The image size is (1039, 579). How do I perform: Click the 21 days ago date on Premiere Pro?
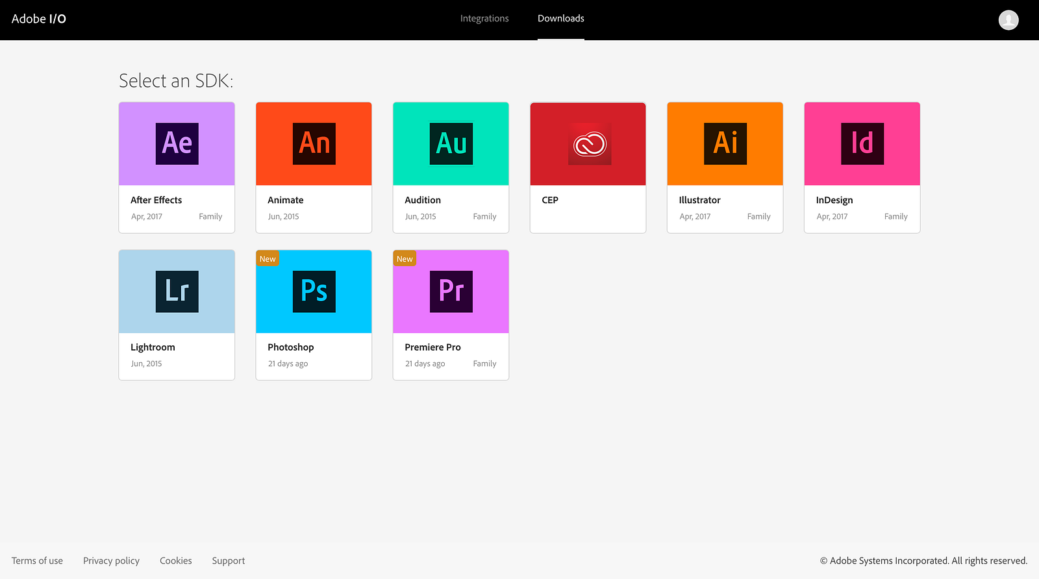(x=425, y=363)
